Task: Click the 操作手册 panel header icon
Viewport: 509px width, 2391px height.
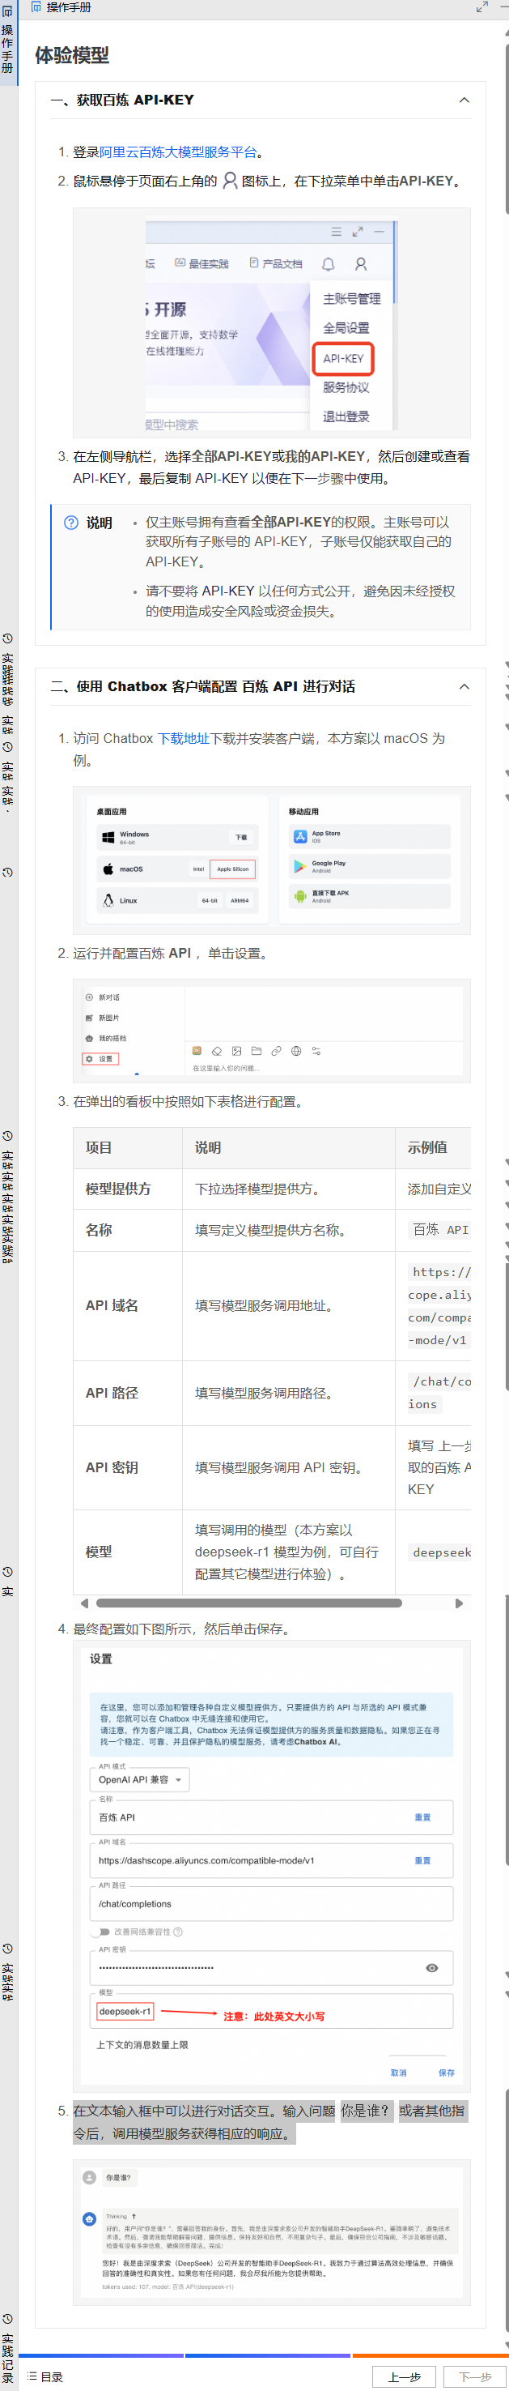Action: [36, 6]
